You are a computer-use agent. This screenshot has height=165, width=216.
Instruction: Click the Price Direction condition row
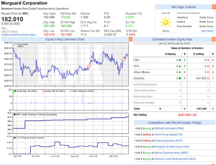[x=195, y=26]
